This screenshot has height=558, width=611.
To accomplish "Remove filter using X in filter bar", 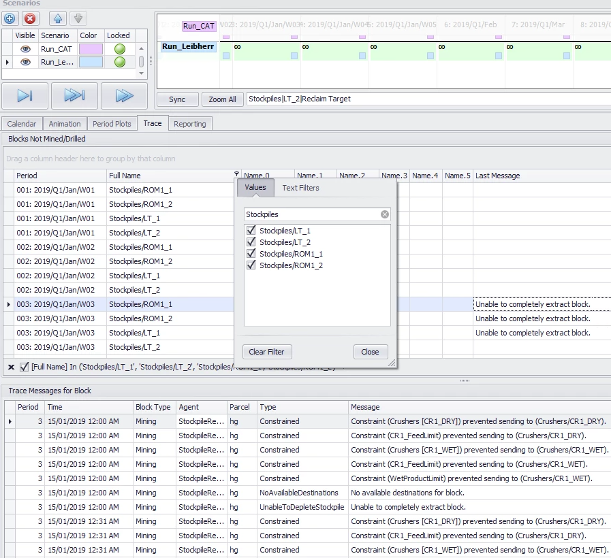I will point(11,367).
